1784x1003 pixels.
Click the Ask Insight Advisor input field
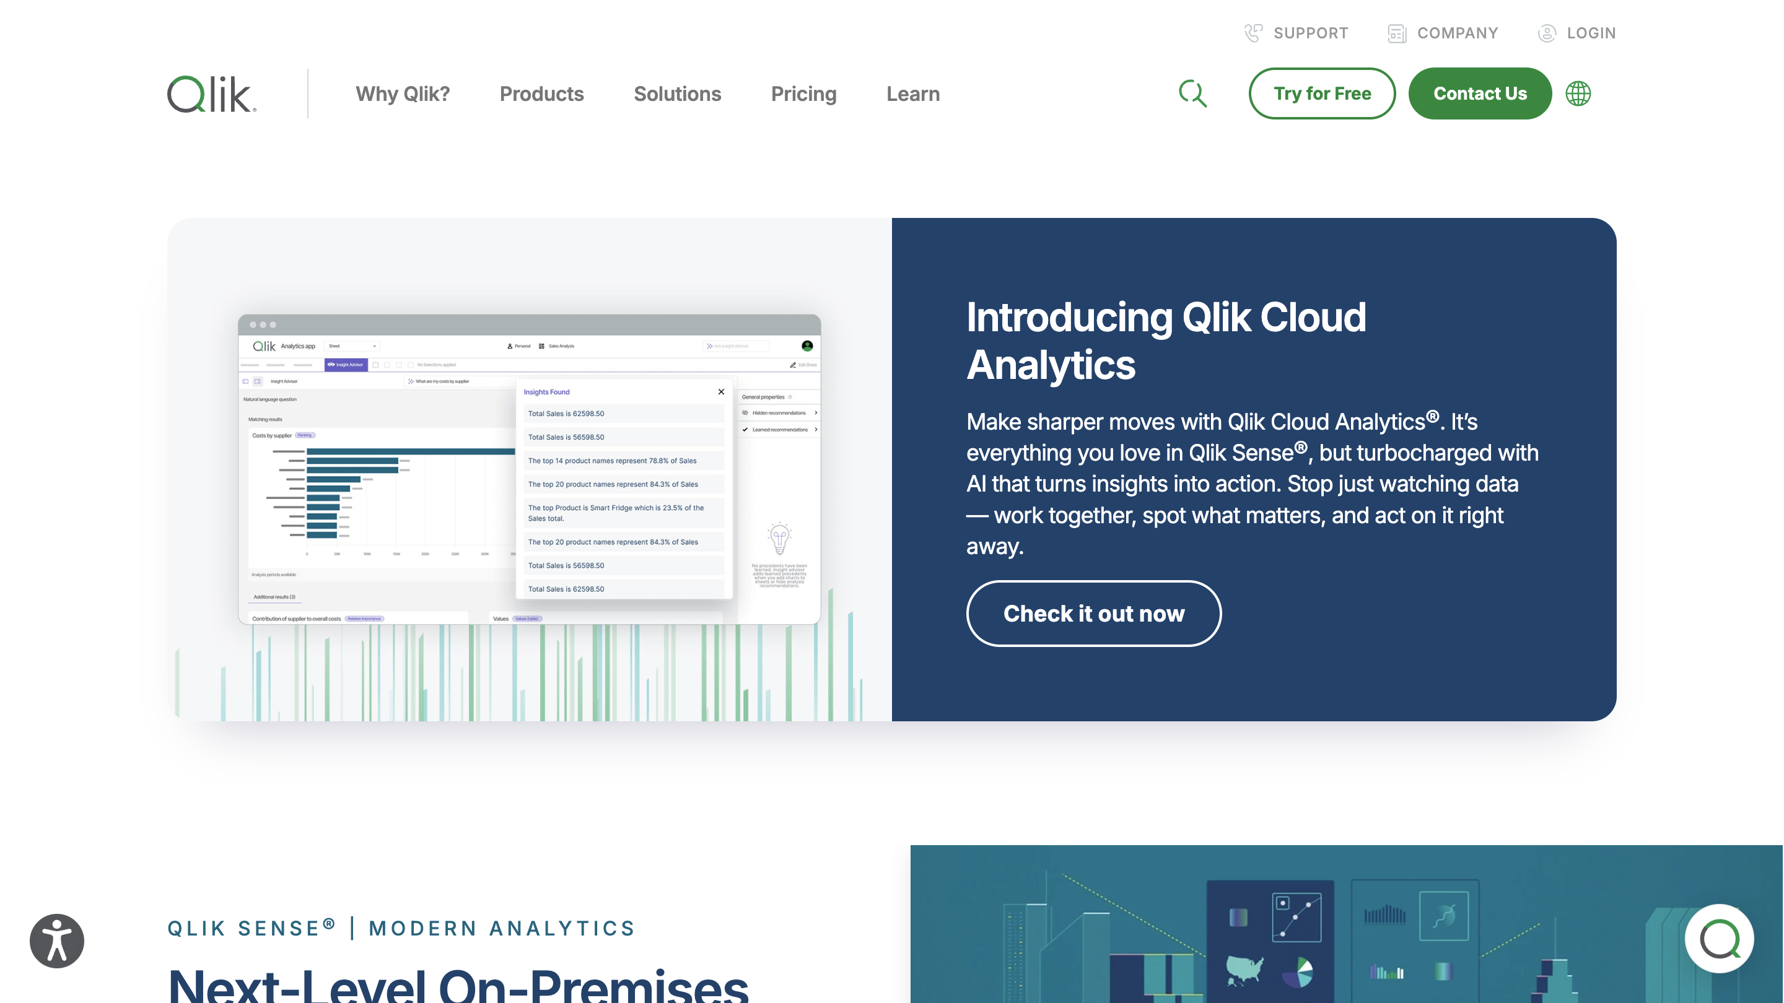coord(736,346)
